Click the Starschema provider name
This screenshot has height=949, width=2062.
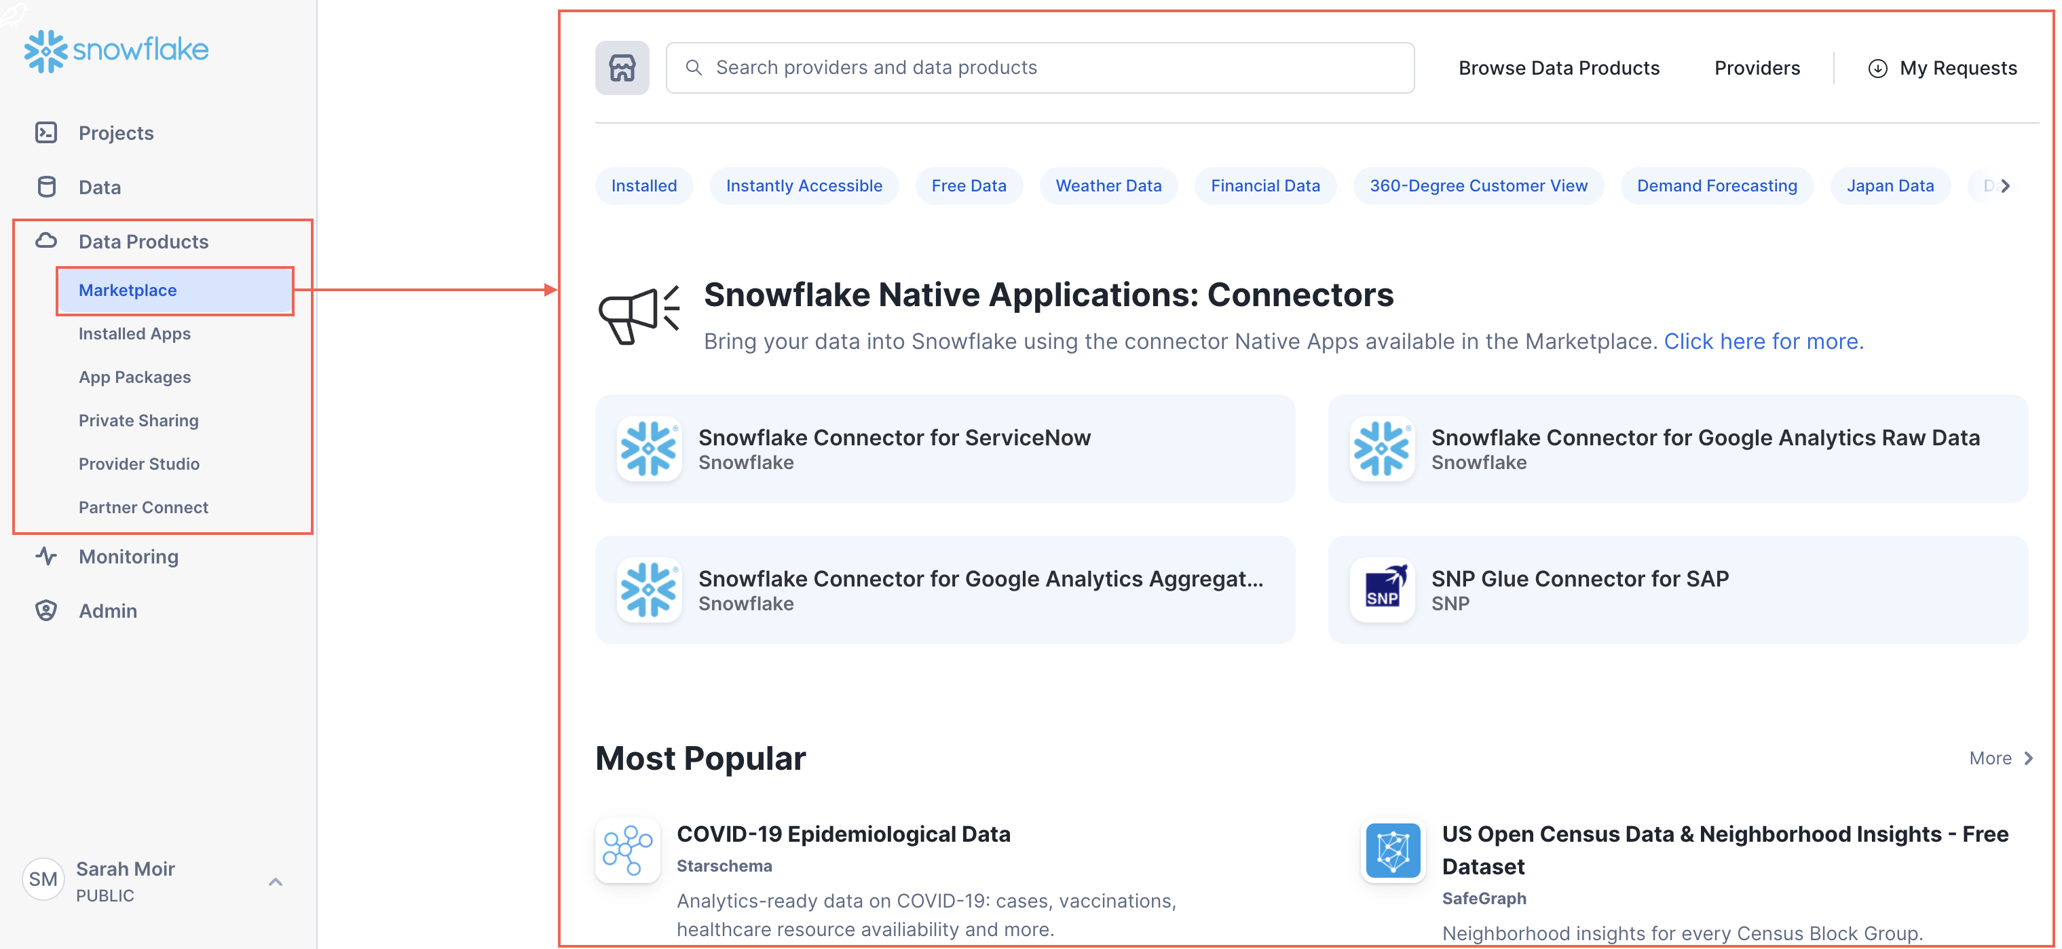724,866
